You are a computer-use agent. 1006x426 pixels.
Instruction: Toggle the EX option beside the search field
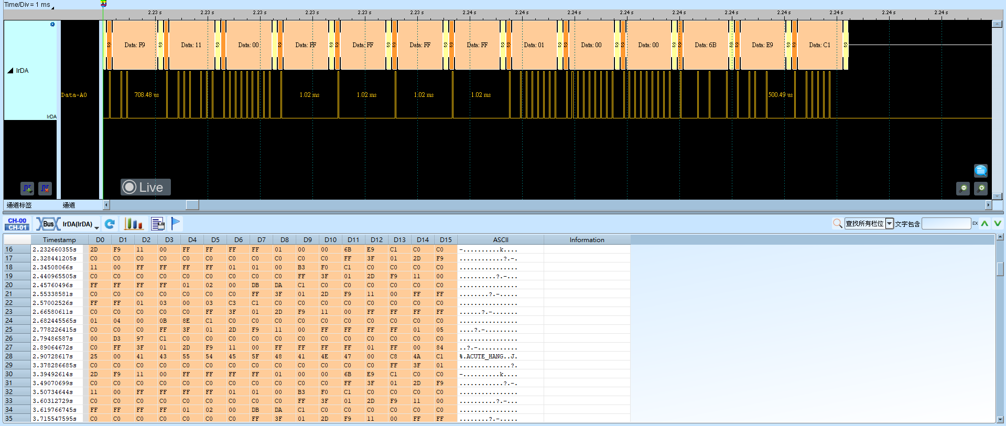[975, 224]
